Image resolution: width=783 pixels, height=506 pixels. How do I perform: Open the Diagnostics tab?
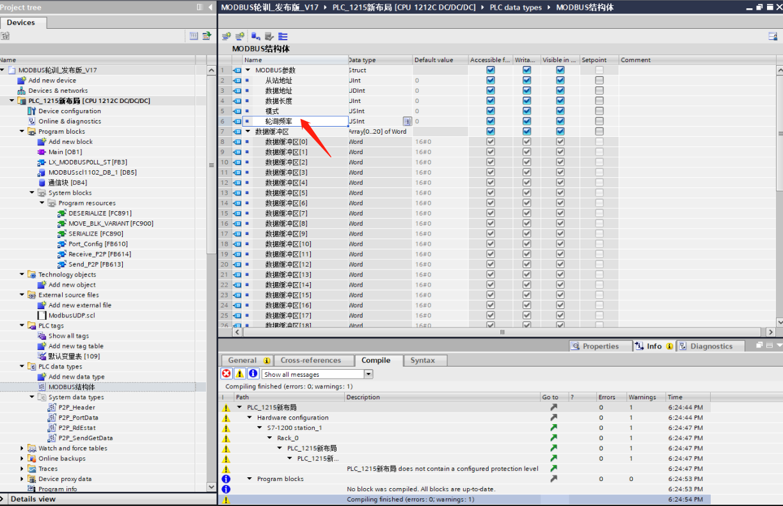point(711,346)
